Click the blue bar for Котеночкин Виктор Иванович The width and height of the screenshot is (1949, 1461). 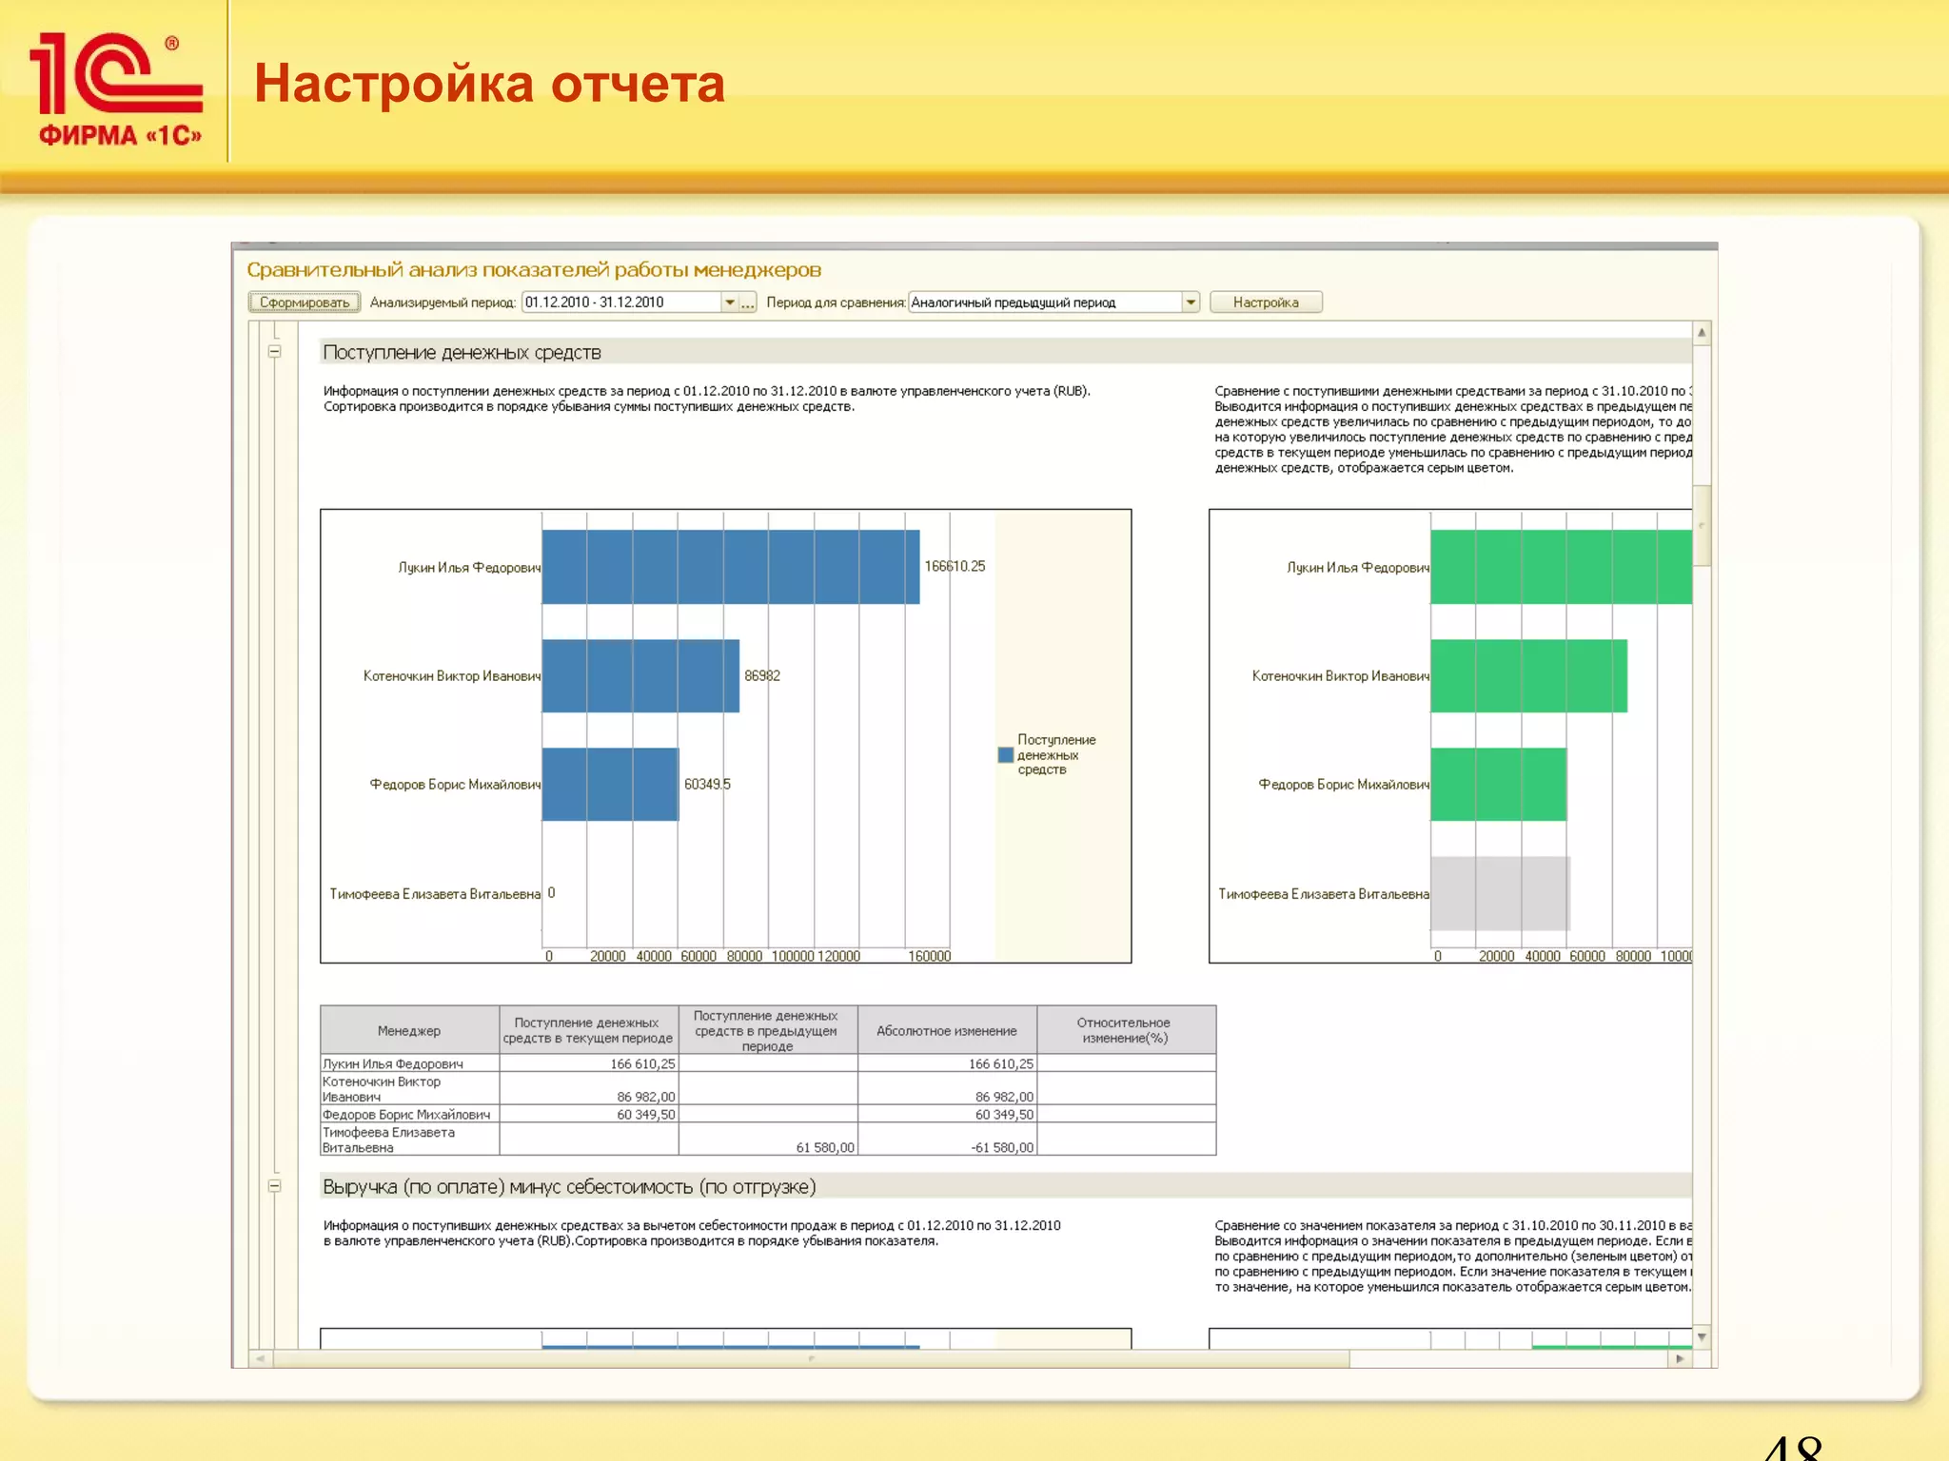pyautogui.click(x=640, y=676)
